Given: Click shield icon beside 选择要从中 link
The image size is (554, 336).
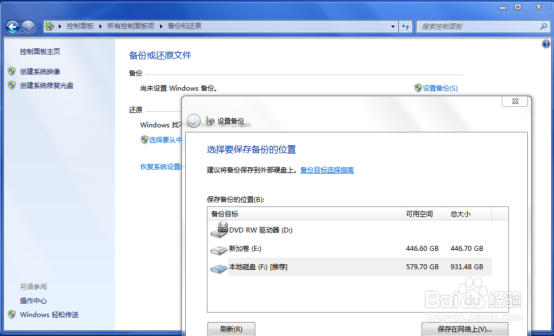Looking at the screenshot, I should pos(144,140).
